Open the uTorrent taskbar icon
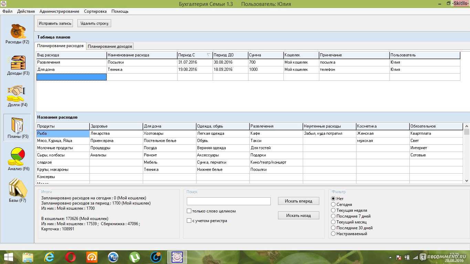 (x=135, y=257)
